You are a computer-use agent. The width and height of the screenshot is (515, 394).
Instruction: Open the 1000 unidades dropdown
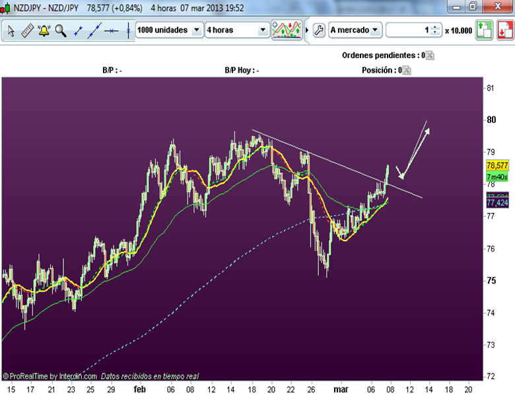[x=170, y=30]
